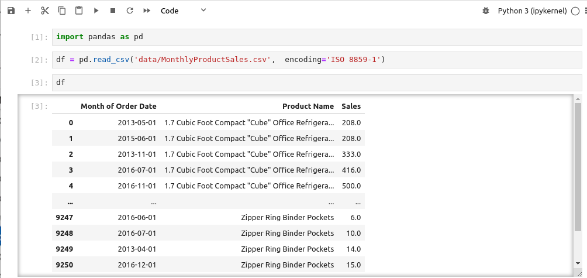Restart the kernel
The height and width of the screenshot is (278, 587).
click(x=130, y=11)
